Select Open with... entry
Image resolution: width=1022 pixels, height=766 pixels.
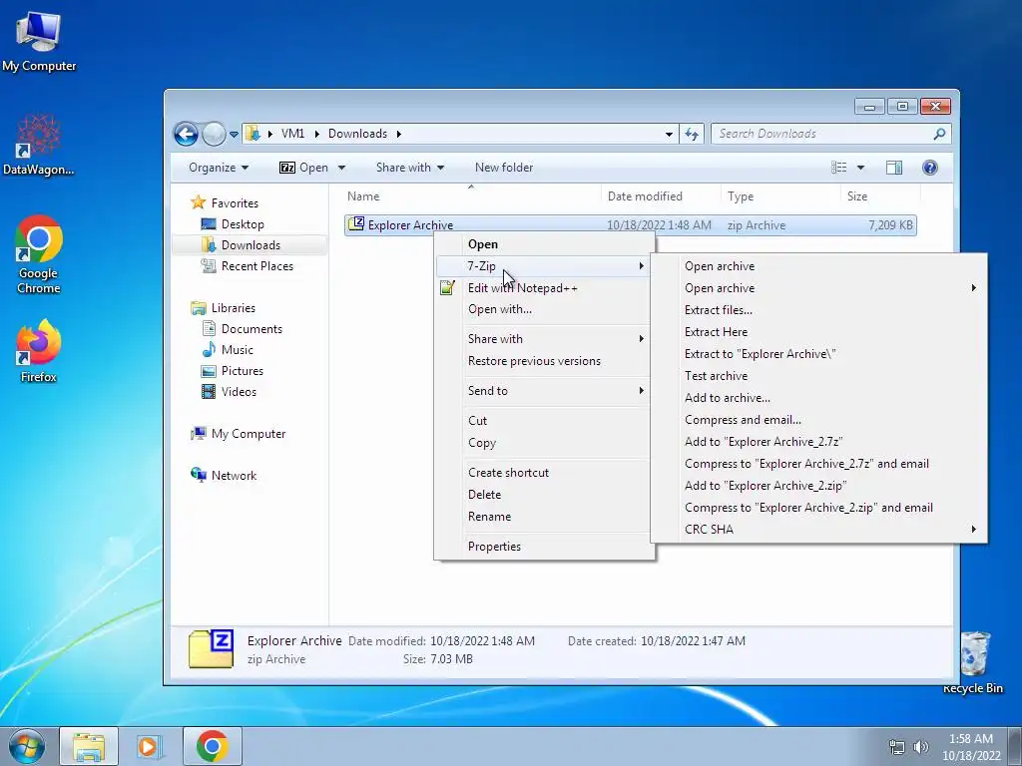click(x=544, y=309)
